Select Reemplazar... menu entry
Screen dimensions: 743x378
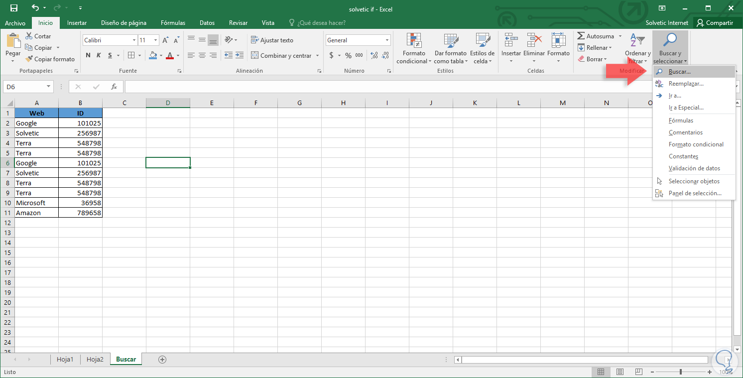coord(694,84)
